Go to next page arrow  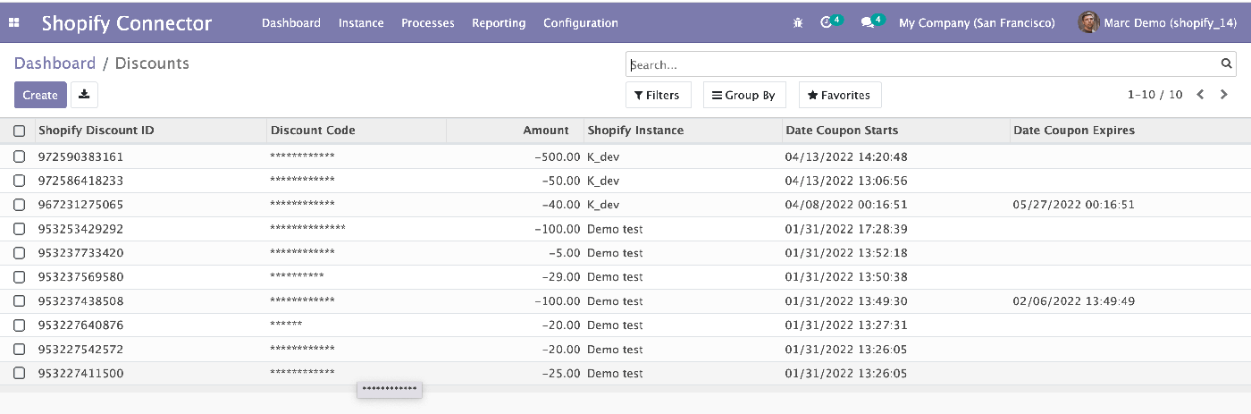tap(1224, 94)
